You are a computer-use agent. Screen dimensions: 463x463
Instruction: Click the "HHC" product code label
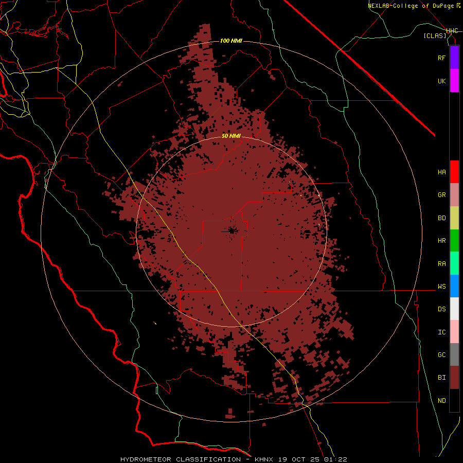tap(452, 31)
